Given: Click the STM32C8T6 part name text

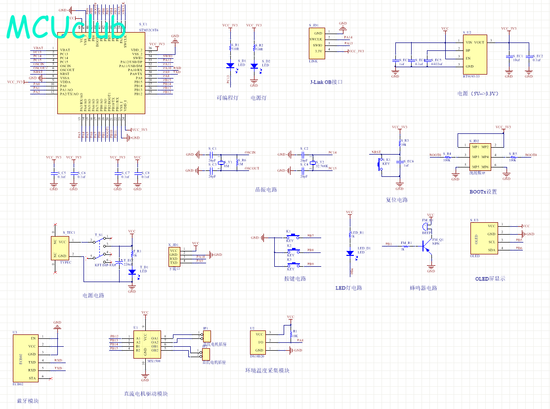Looking at the screenshot, I should (x=148, y=30).
